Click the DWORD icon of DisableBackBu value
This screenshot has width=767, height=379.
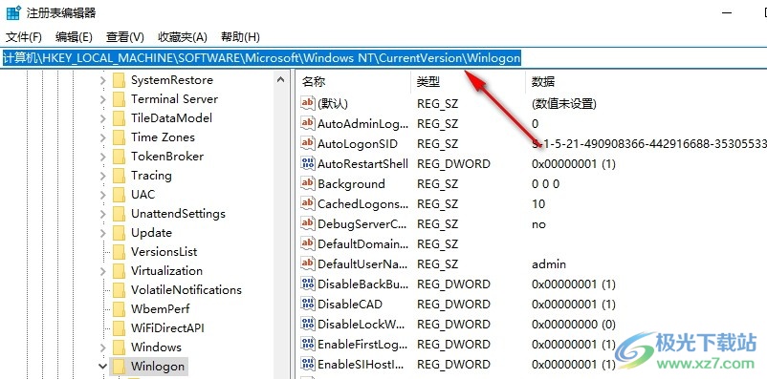pyautogui.click(x=307, y=283)
